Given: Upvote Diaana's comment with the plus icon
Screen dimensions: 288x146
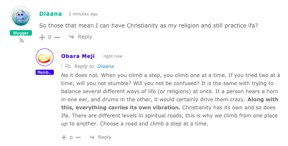Looking at the screenshot, I should tap(42, 37).
